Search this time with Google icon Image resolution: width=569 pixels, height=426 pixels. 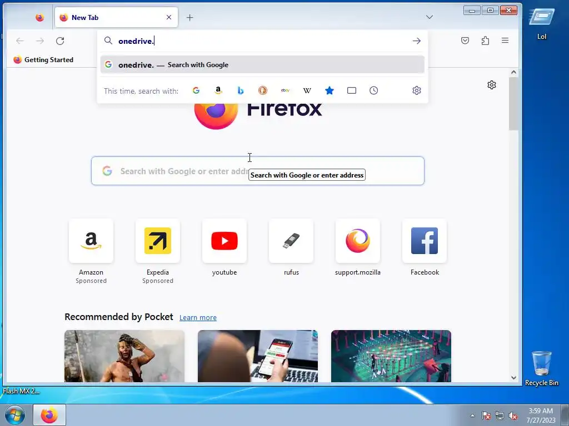click(x=196, y=90)
